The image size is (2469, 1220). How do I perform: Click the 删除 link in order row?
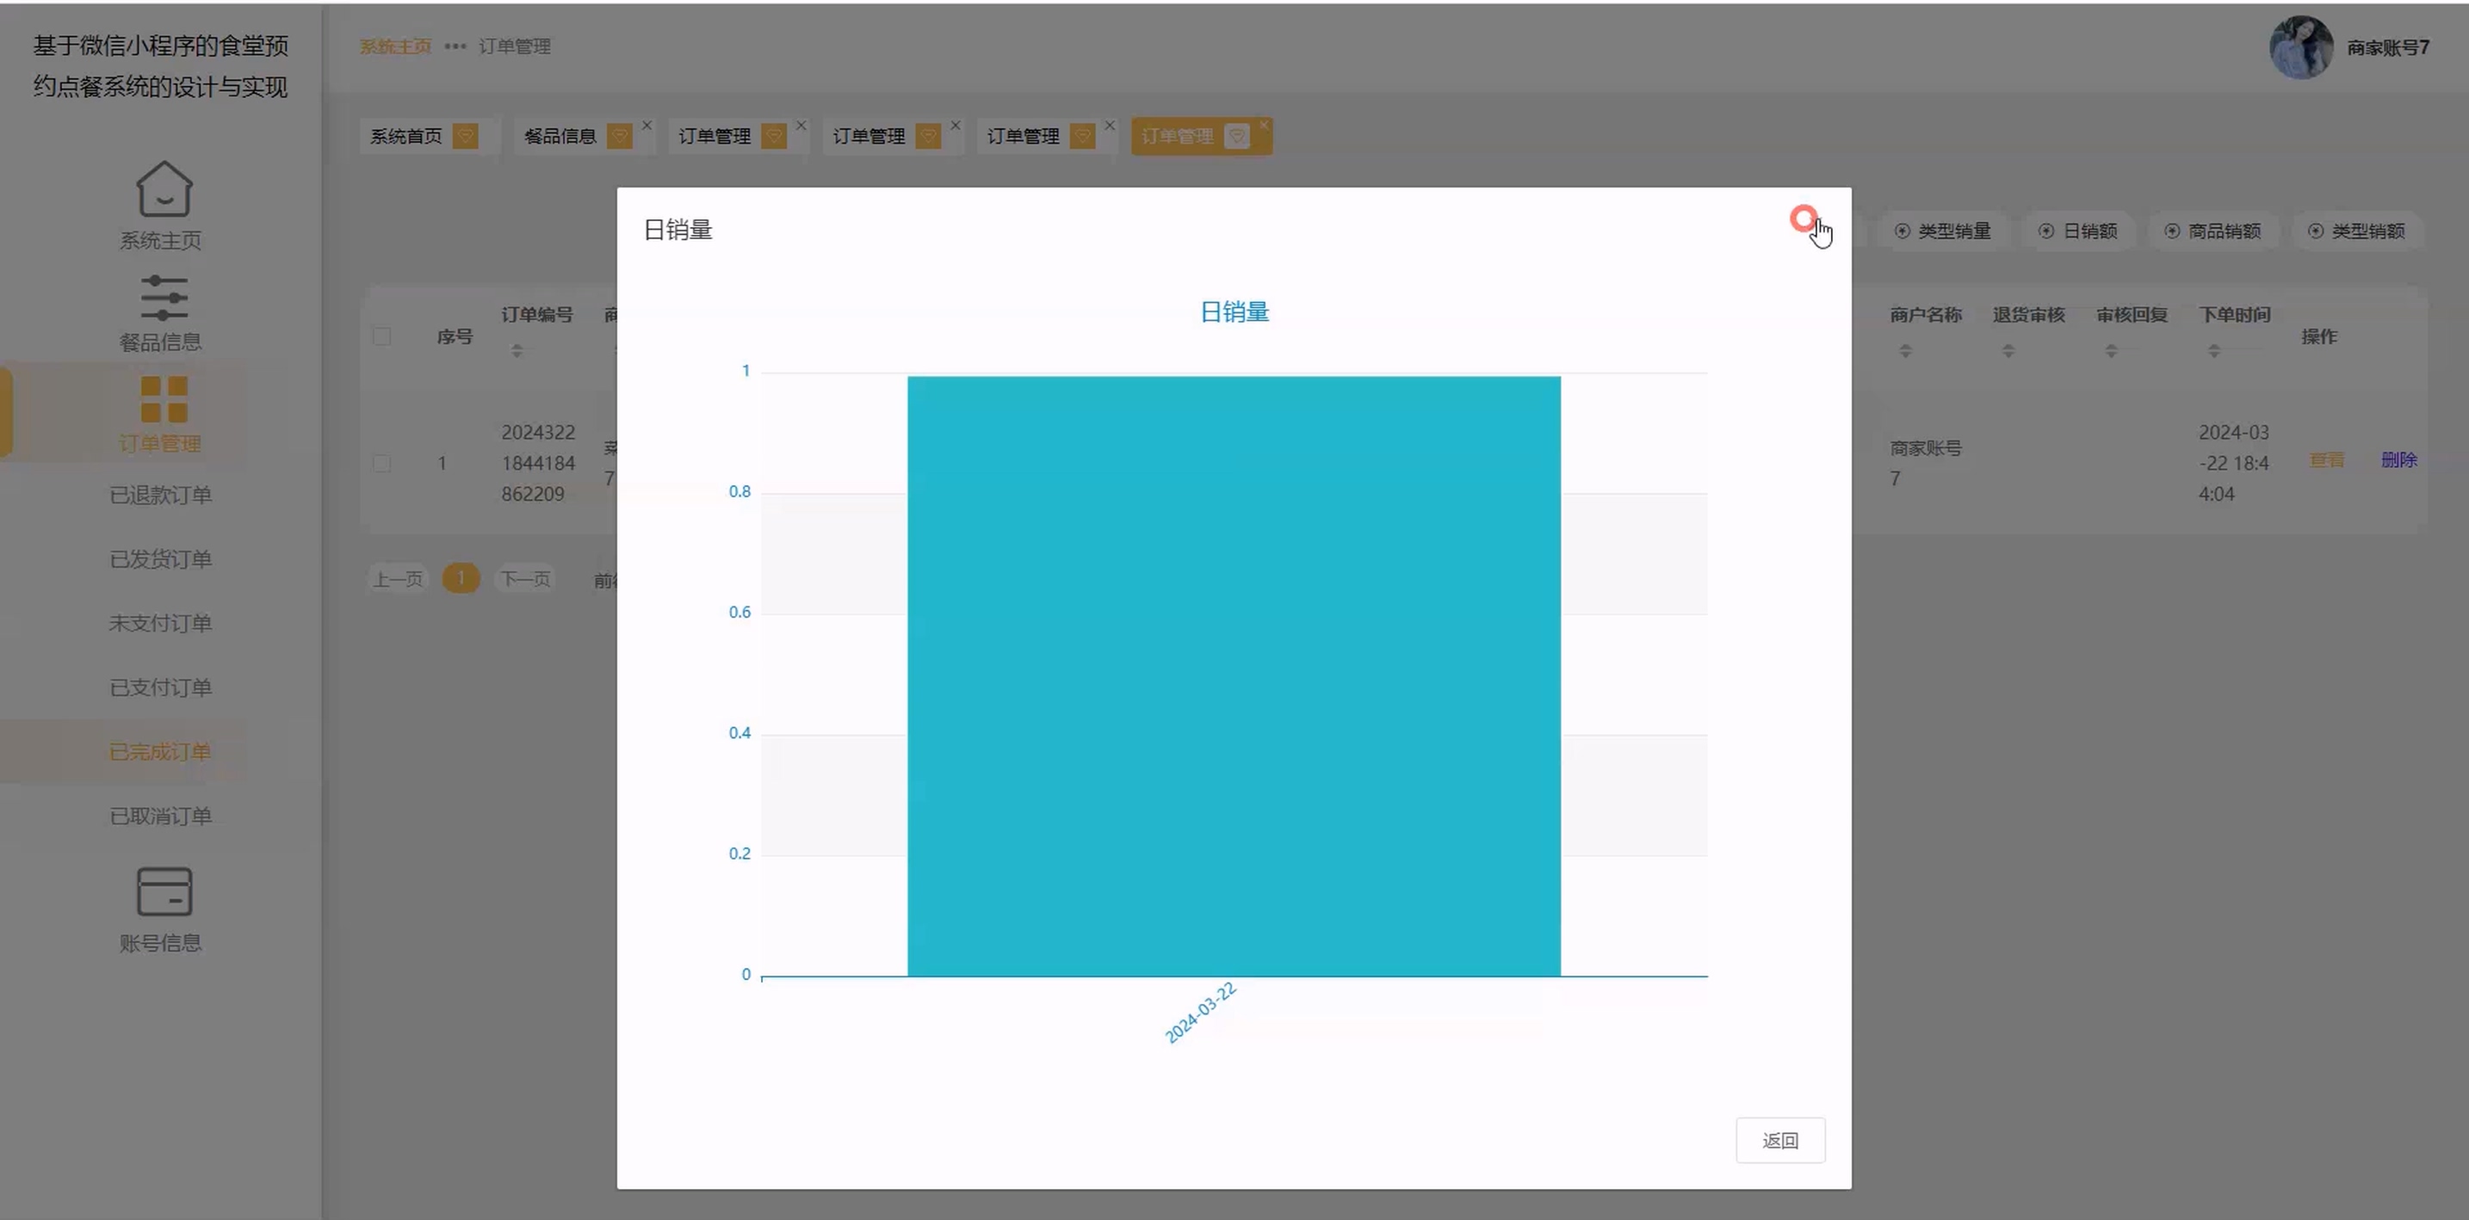pyautogui.click(x=2399, y=459)
